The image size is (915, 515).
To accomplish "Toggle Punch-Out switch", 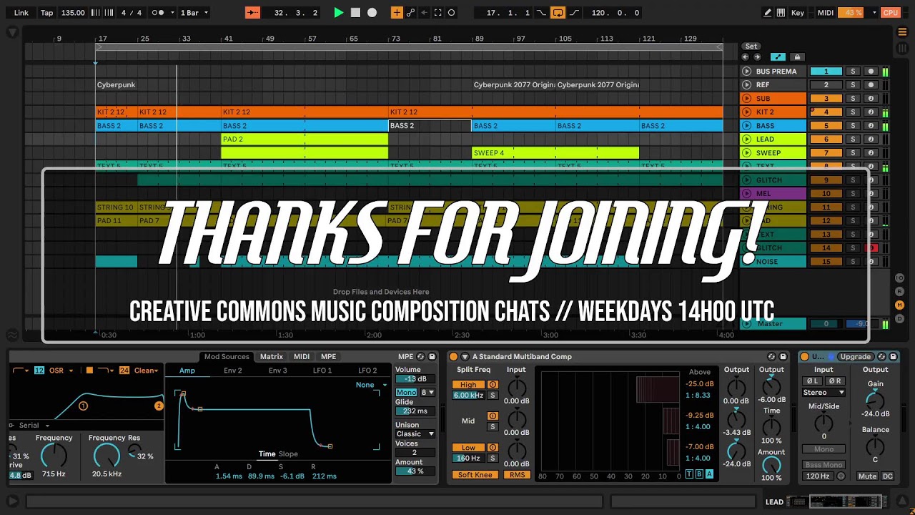I will coord(573,13).
